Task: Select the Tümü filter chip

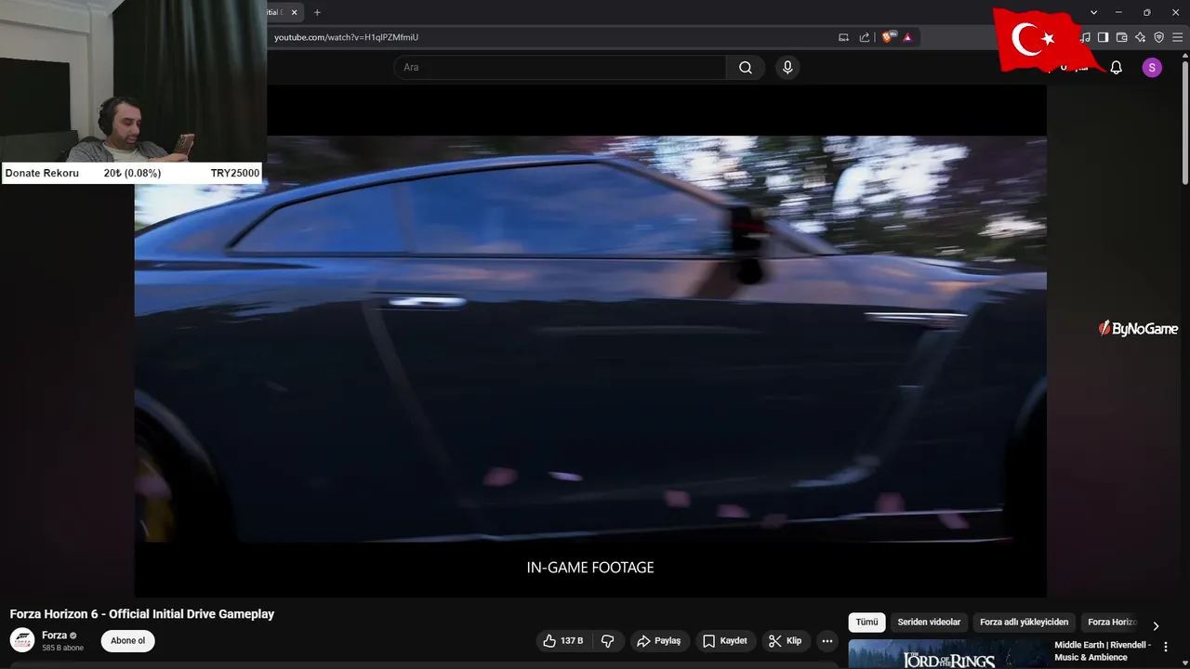Action: (x=866, y=622)
